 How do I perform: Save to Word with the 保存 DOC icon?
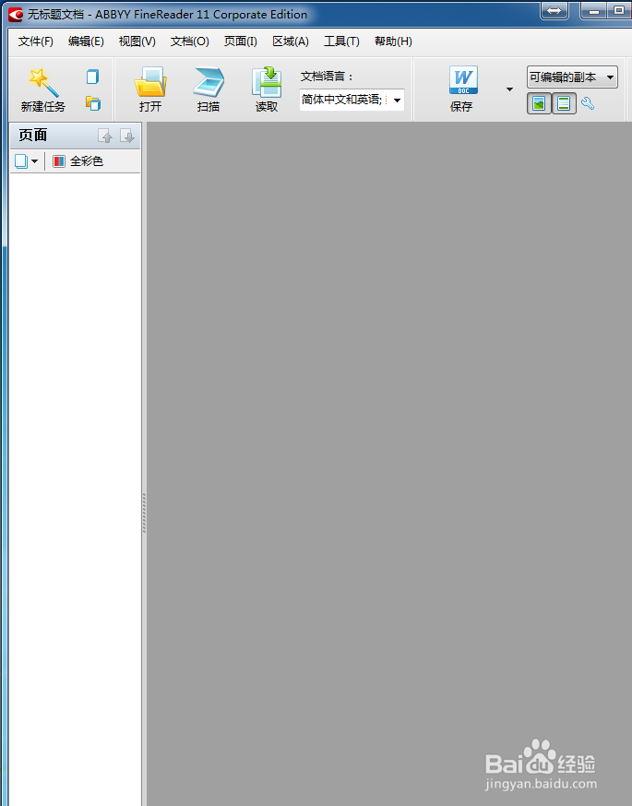463,80
